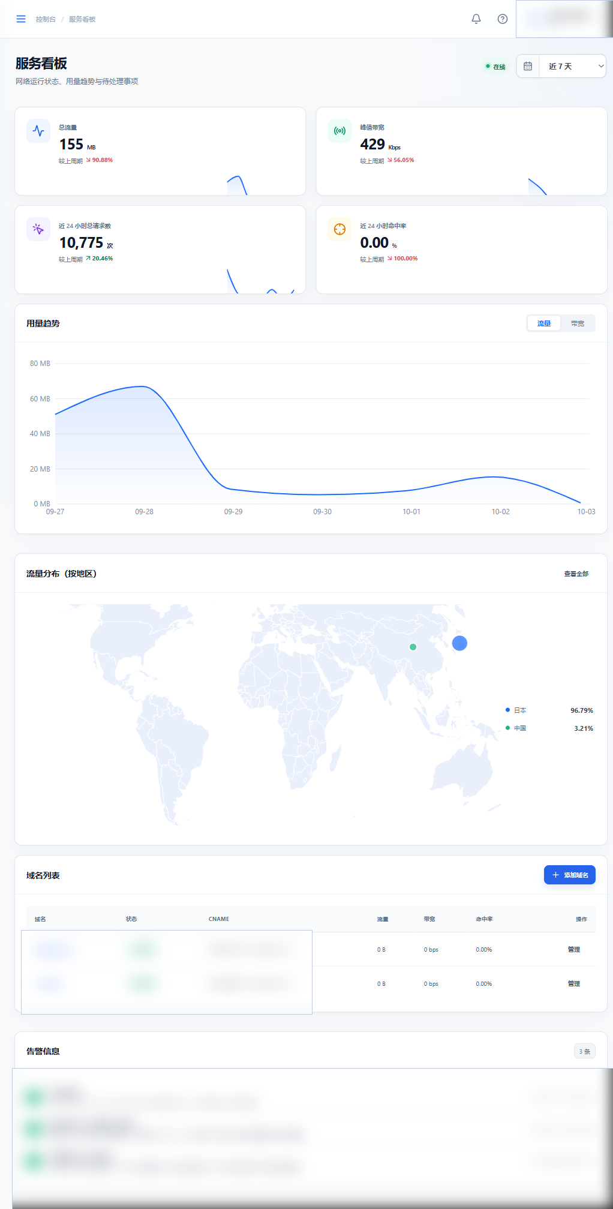This screenshot has height=1209, width=613.
Task: Switch usage trend to 带宽 tab
Action: (x=578, y=323)
